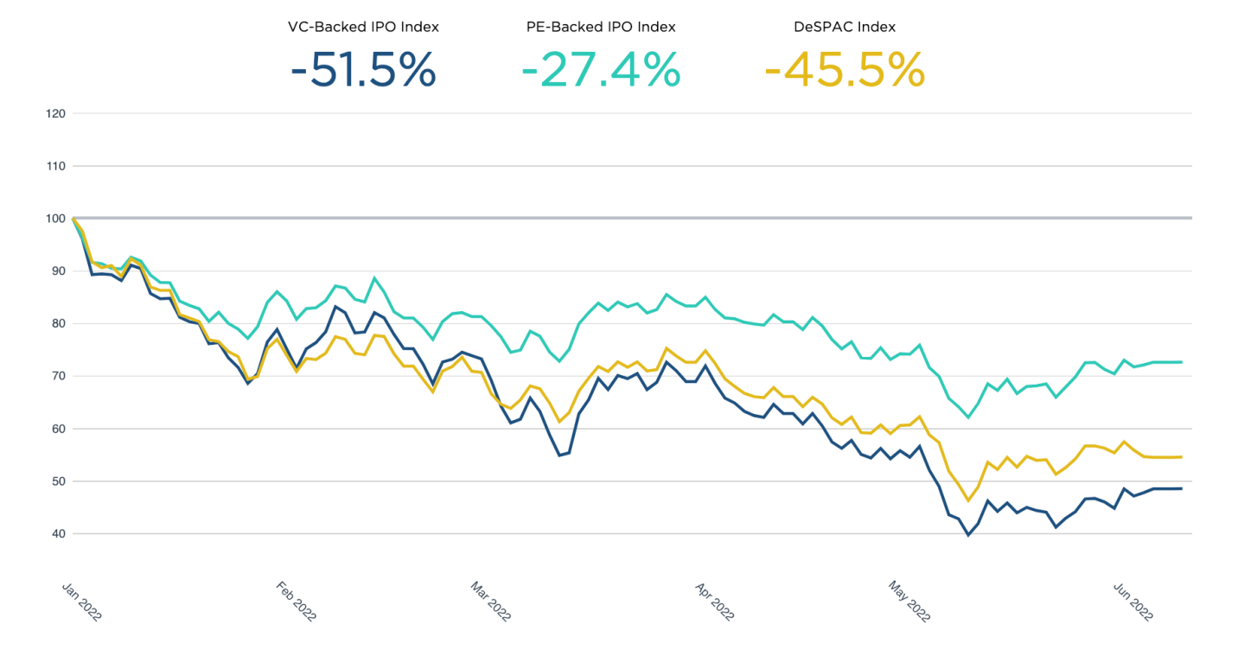Screen dimensions: 1244x656
Task: Select the -51.5% VC-backed value
Action: (363, 70)
